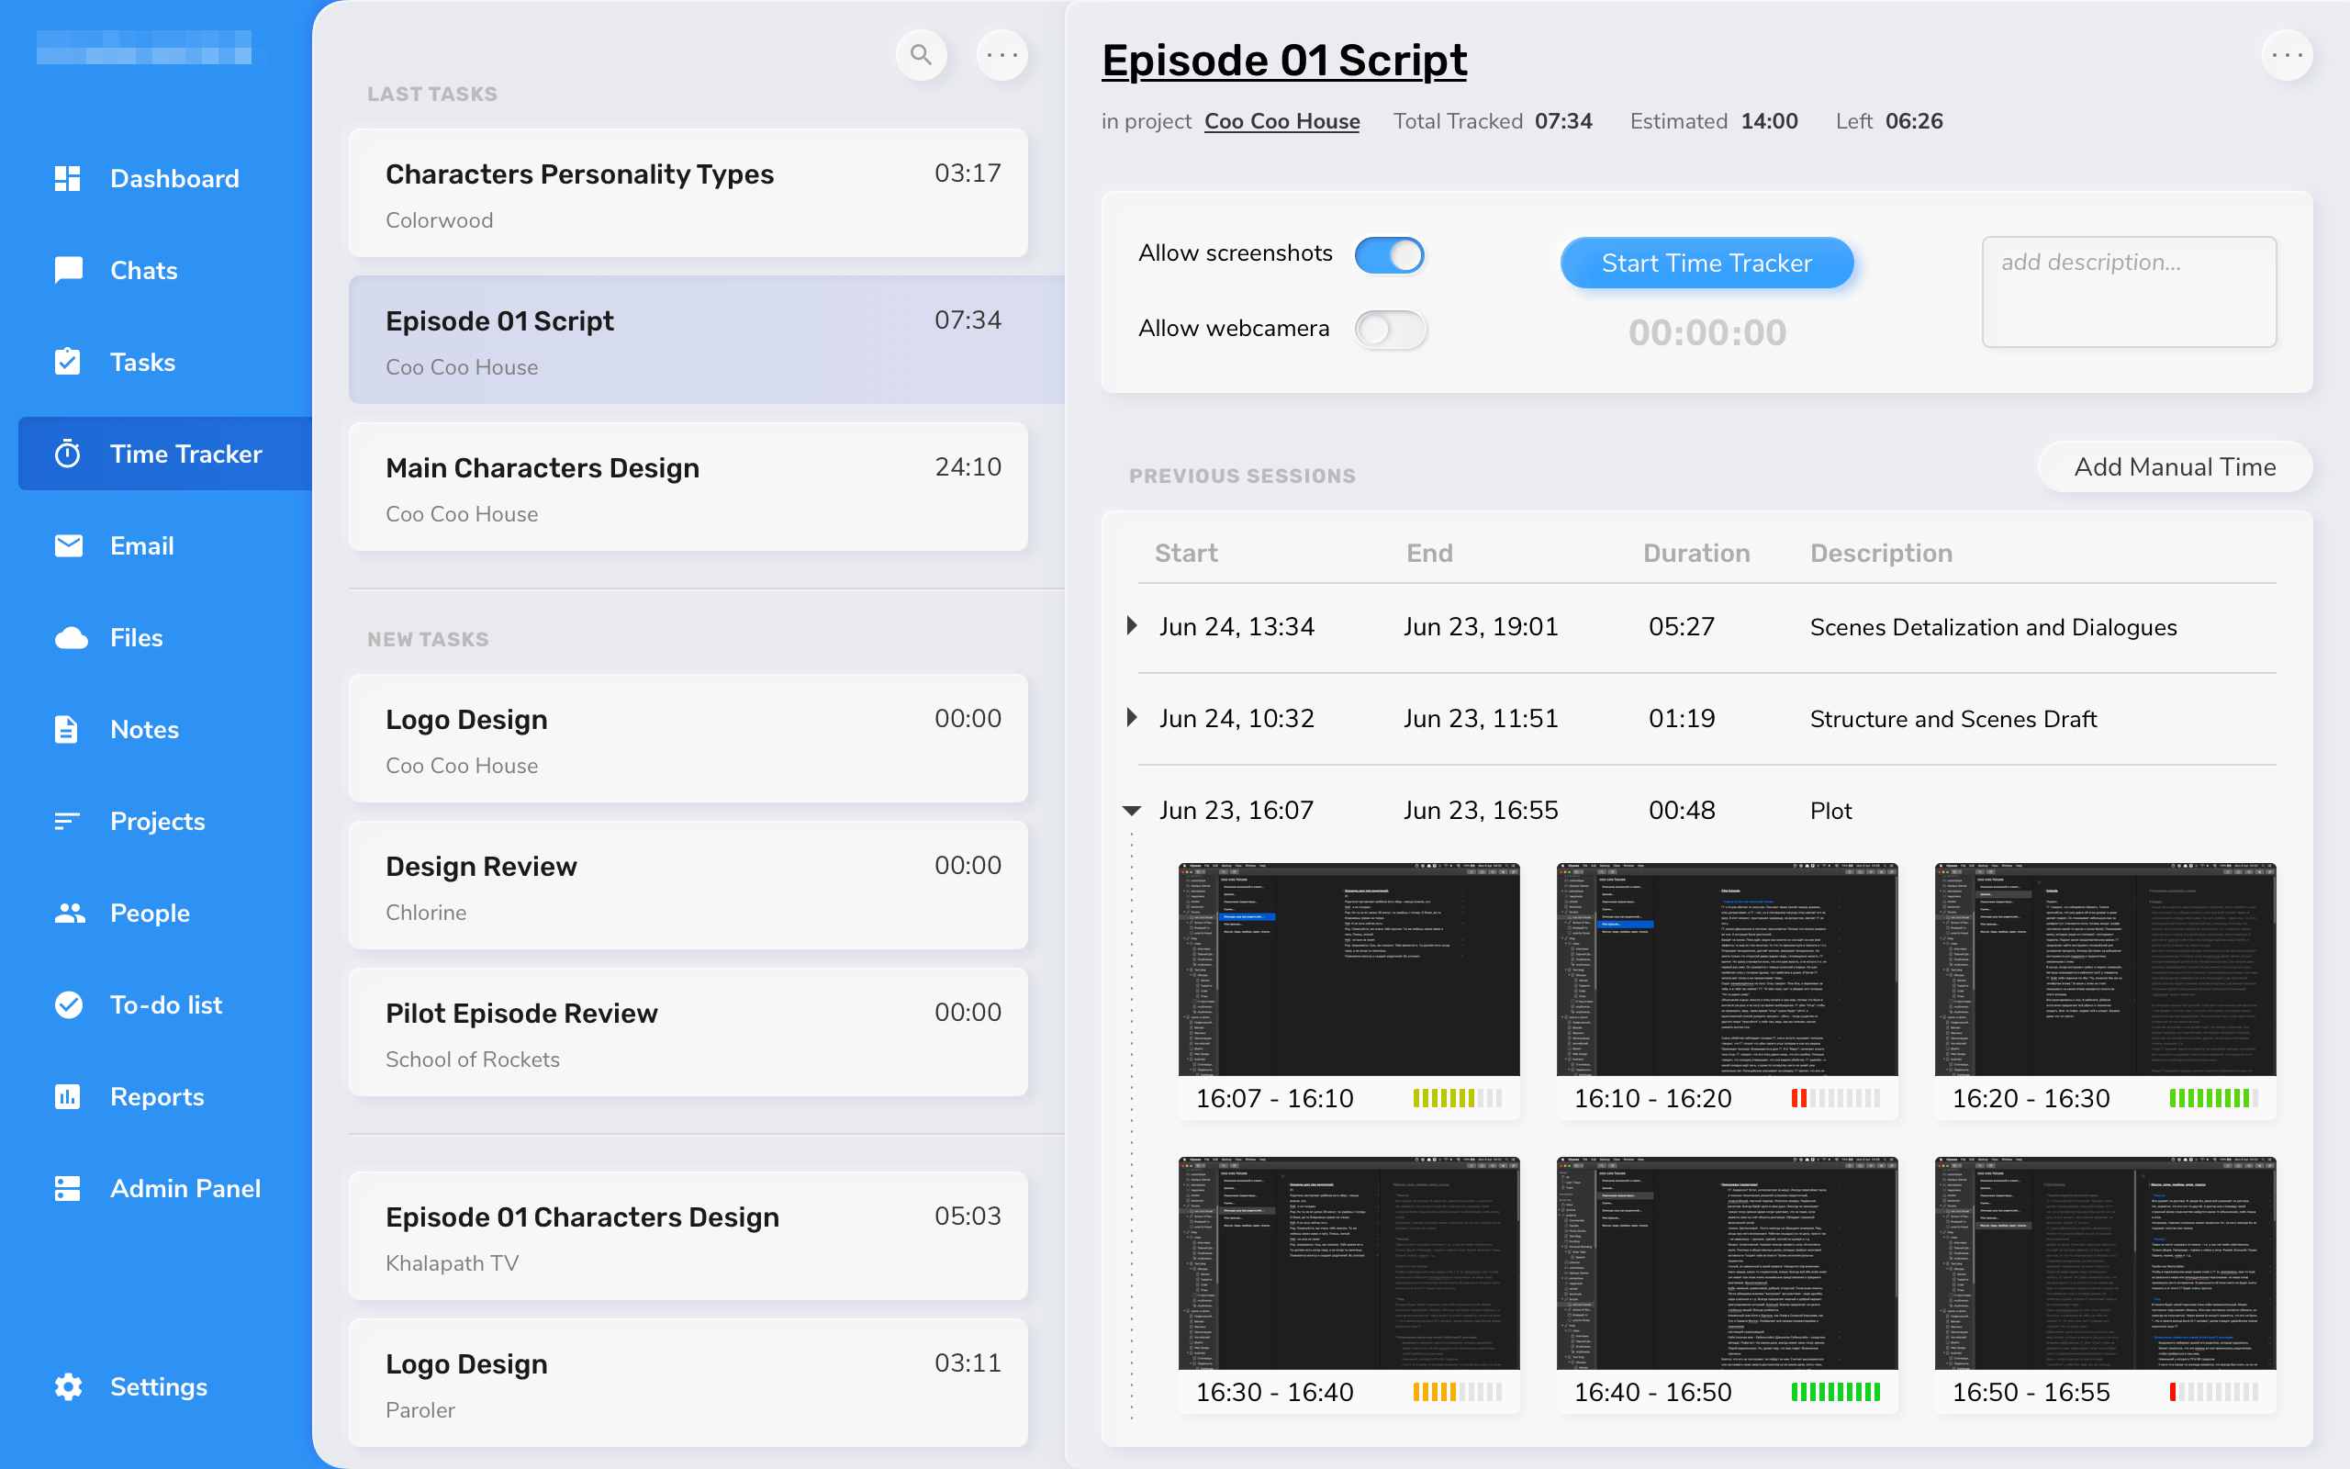
Task: Click the search magnifier icon
Action: click(921, 55)
